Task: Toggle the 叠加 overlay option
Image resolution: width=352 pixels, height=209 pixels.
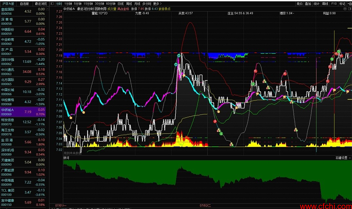Action: tap(308, 4)
